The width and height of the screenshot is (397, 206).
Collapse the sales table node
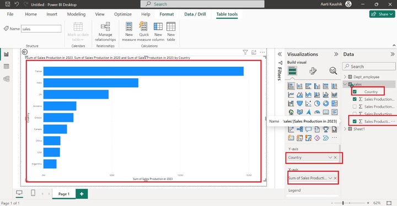pyautogui.click(x=345, y=84)
